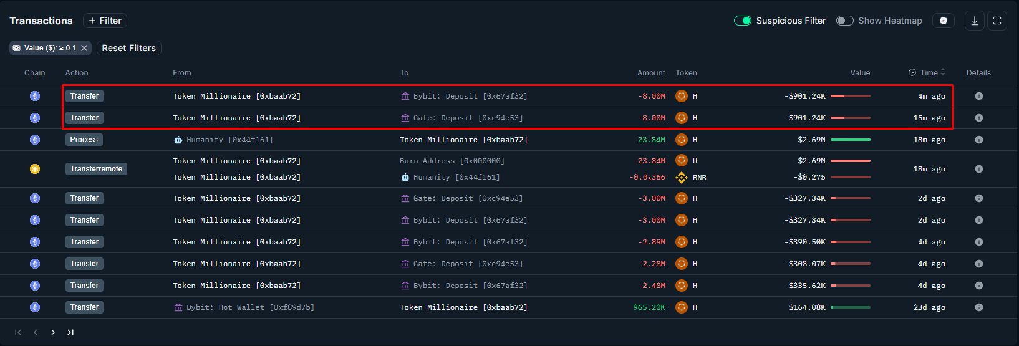
Task: Sort transactions by Time column
Action: pos(929,73)
